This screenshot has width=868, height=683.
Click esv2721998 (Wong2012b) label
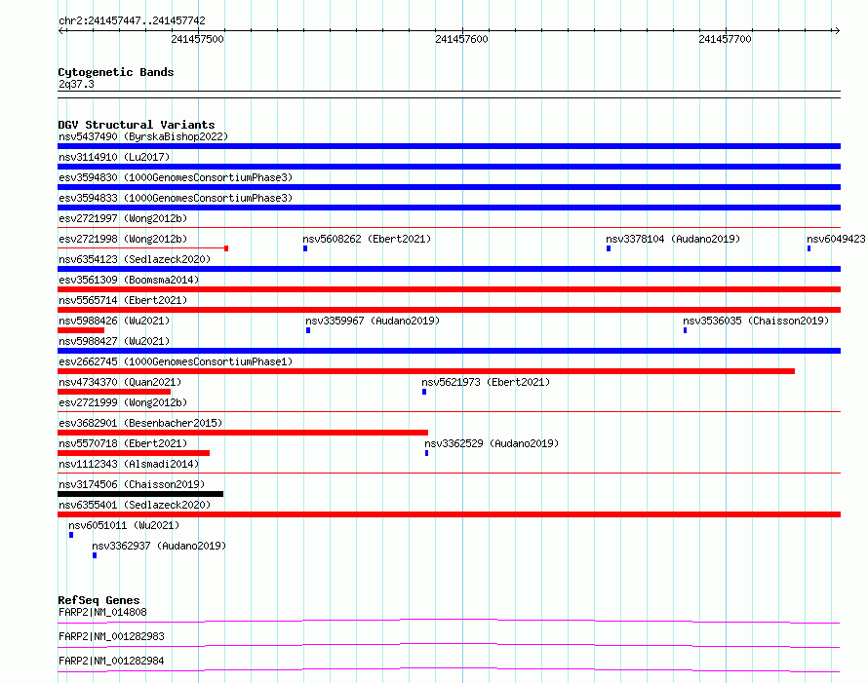tap(123, 239)
